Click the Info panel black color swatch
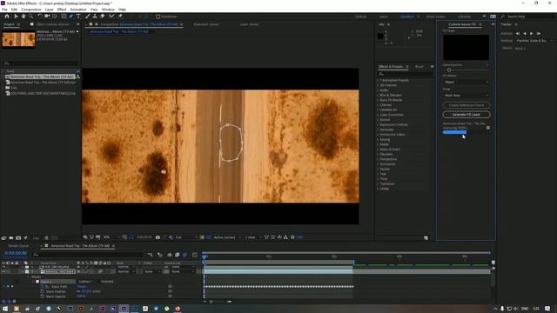Screen dimensions: 557x313 tap(380, 37)
